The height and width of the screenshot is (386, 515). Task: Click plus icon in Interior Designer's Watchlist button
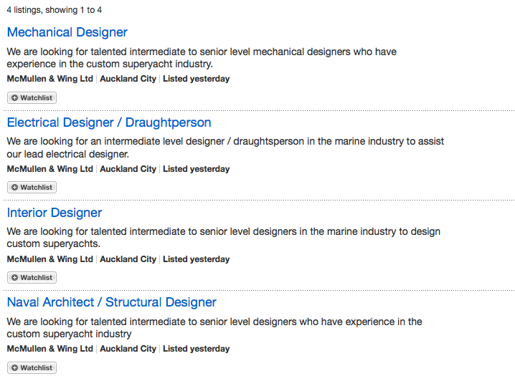click(15, 277)
